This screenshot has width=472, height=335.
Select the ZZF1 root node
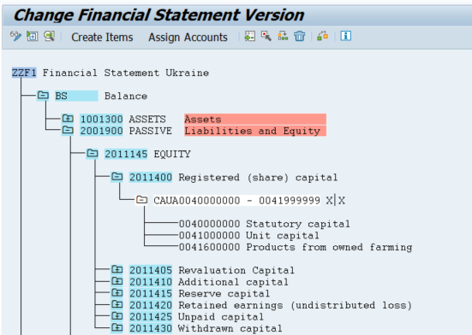click(x=24, y=73)
